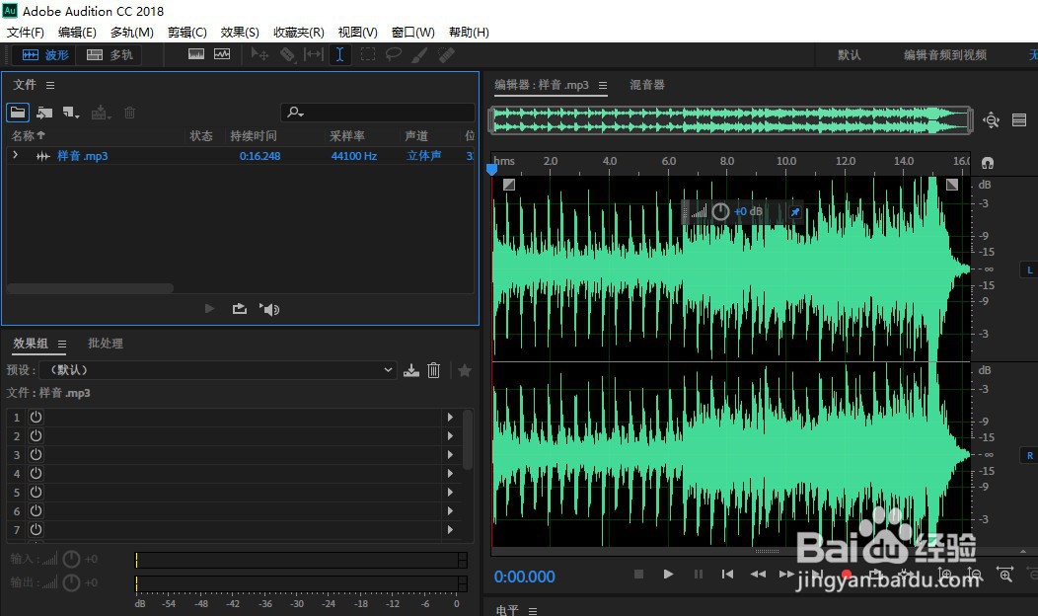Select the Spot Healing Brush tool
1038x616 pixels.
pyautogui.click(x=446, y=54)
